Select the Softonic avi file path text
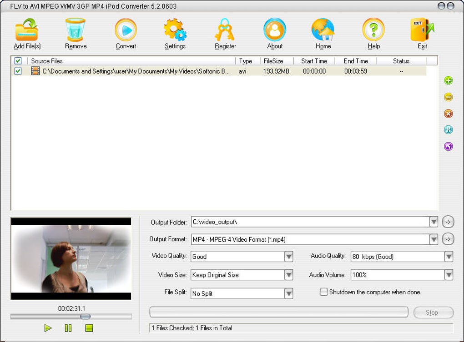 pos(136,71)
